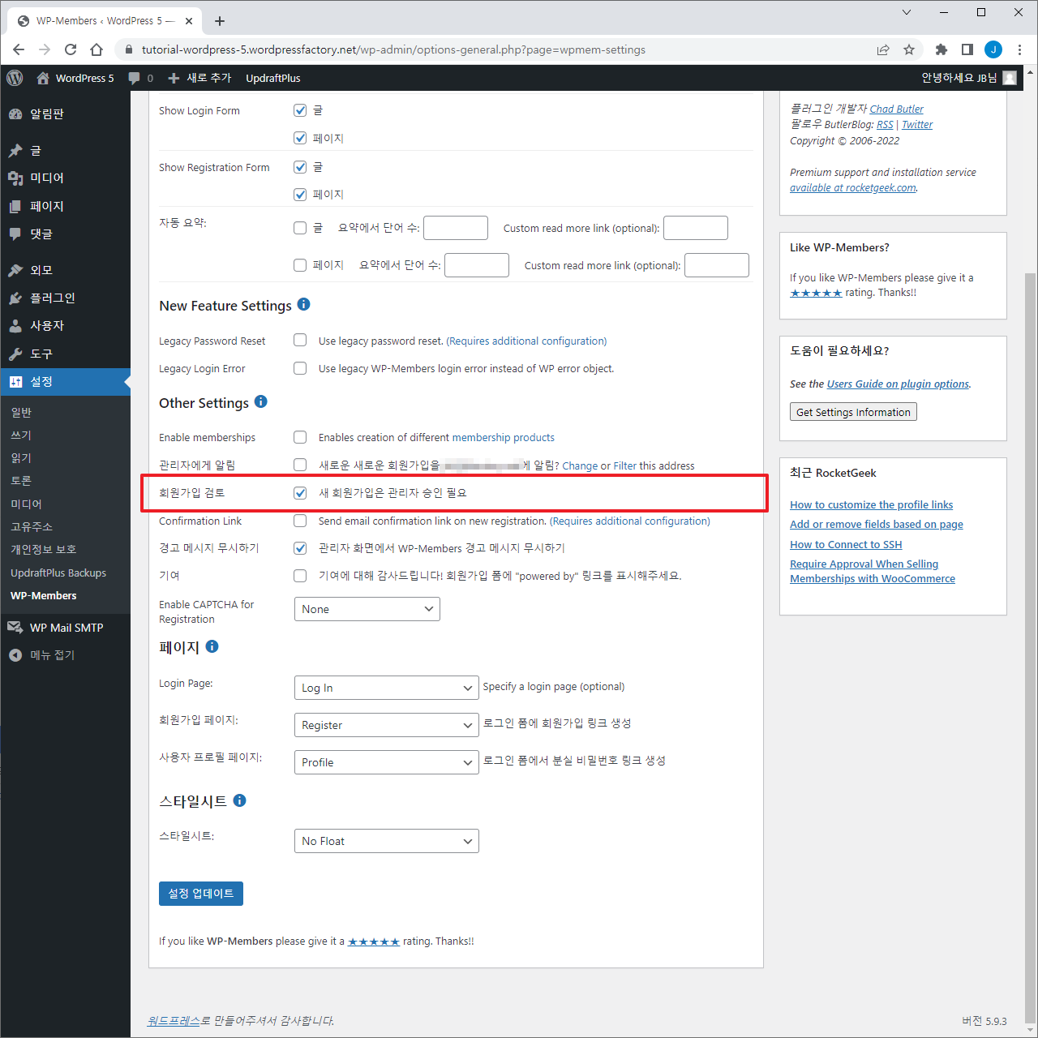Image resolution: width=1038 pixels, height=1038 pixels.
Task: Enable Legacy Password Reset checkbox
Action: click(x=300, y=341)
